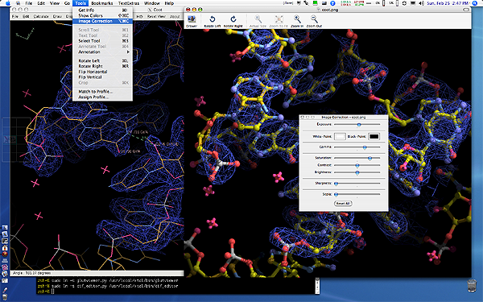Click the Reset All button
The width and height of the screenshot is (483, 302).
pyautogui.click(x=343, y=204)
